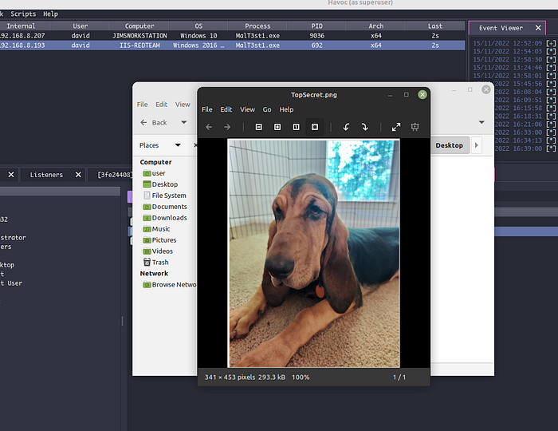Open Edit menu in file manager

(161, 105)
